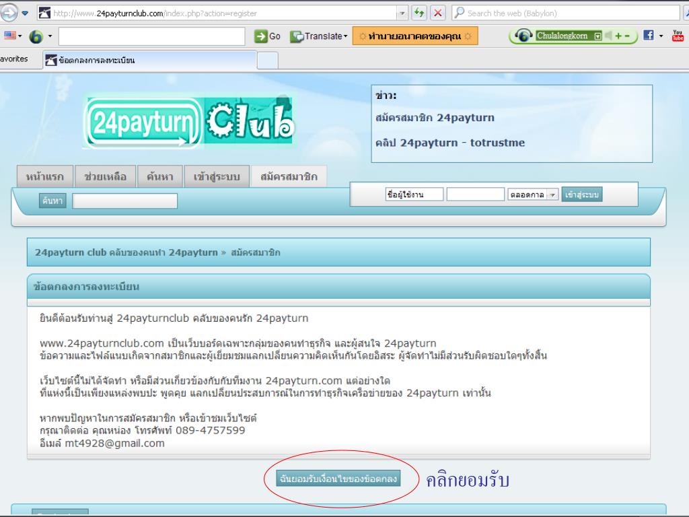Image resolution: width=689 pixels, height=517 pixels.
Task: Open the 24payturn club breadcrumb link
Action: pos(126,252)
